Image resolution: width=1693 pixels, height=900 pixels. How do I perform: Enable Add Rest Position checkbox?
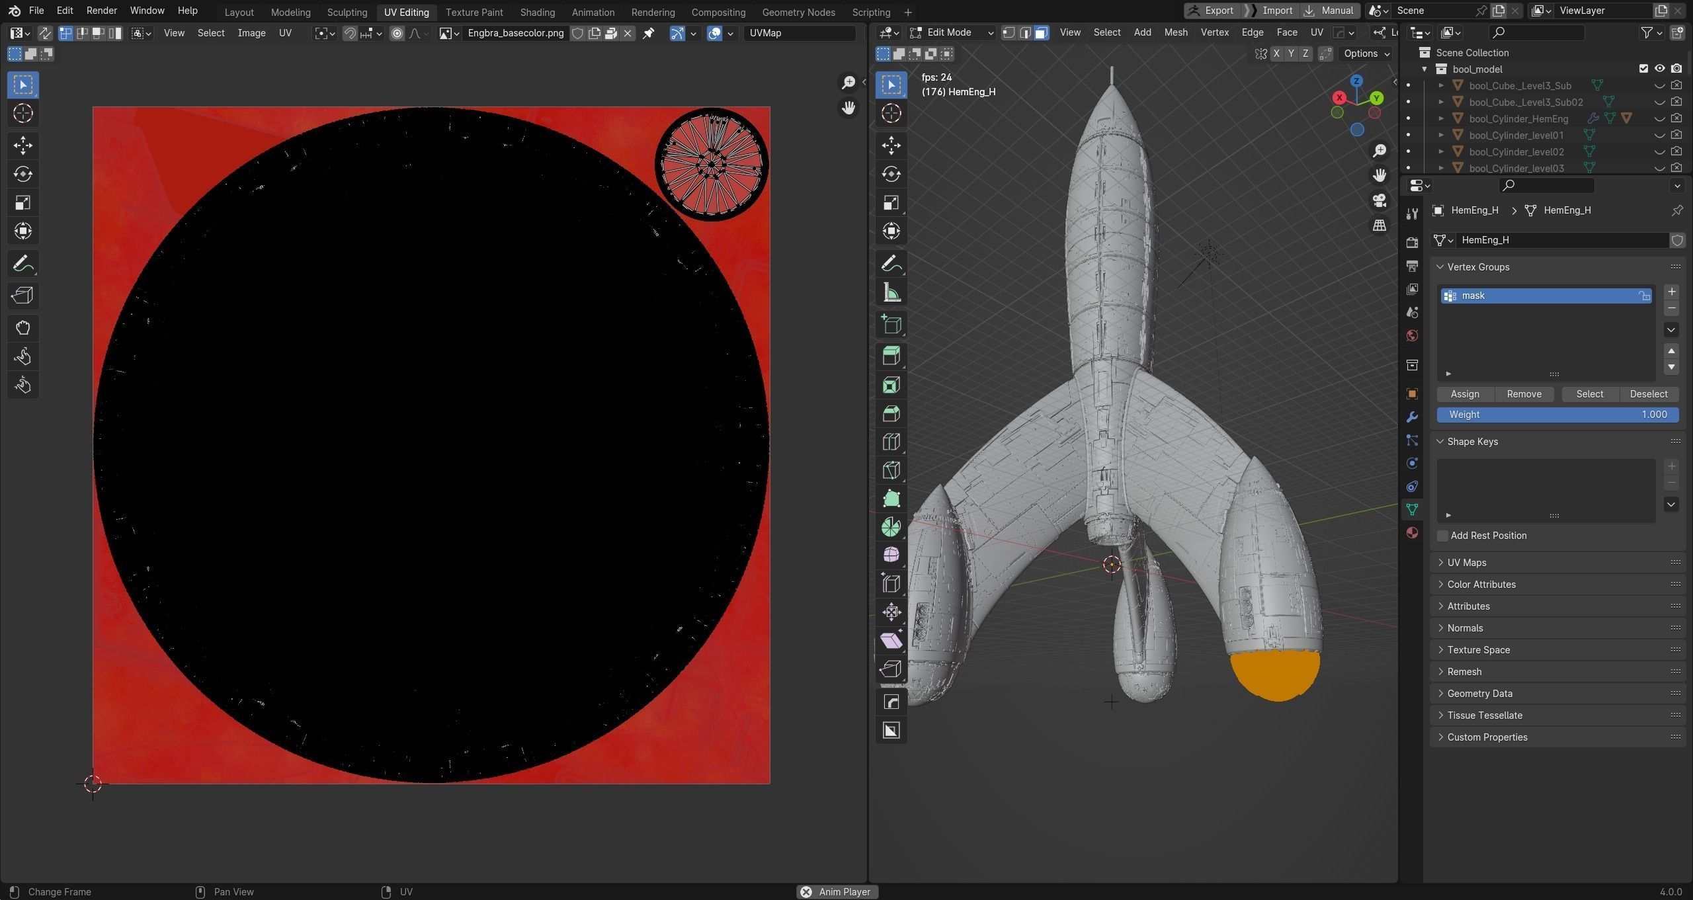1443,536
